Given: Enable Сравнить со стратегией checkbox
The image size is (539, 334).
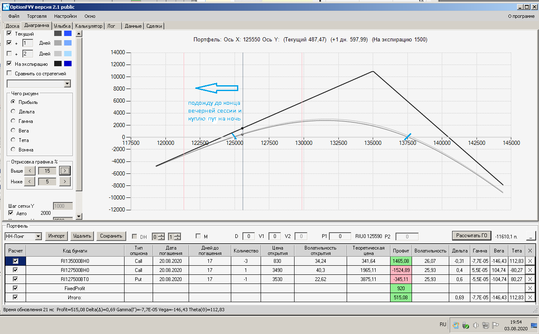Looking at the screenshot, I should click(x=10, y=73).
